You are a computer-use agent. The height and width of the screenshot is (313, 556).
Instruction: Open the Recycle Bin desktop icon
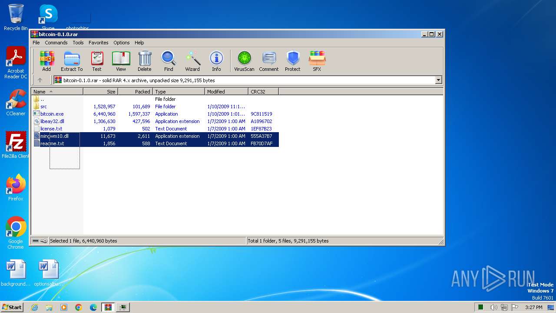coord(16,17)
